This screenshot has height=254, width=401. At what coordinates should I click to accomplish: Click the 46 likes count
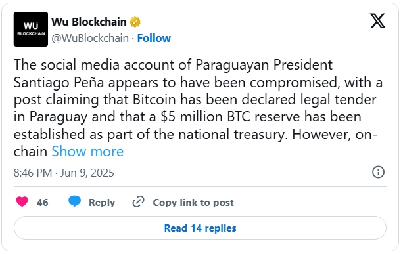tap(43, 202)
